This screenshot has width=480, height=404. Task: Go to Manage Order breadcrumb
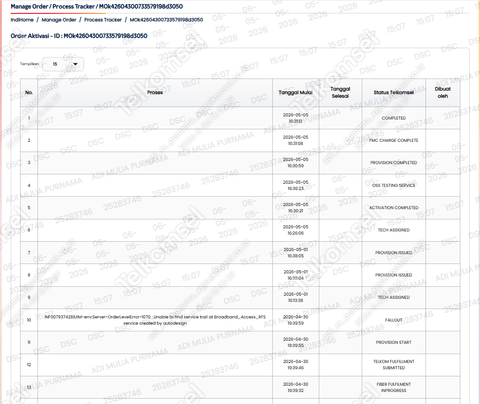coord(59,20)
